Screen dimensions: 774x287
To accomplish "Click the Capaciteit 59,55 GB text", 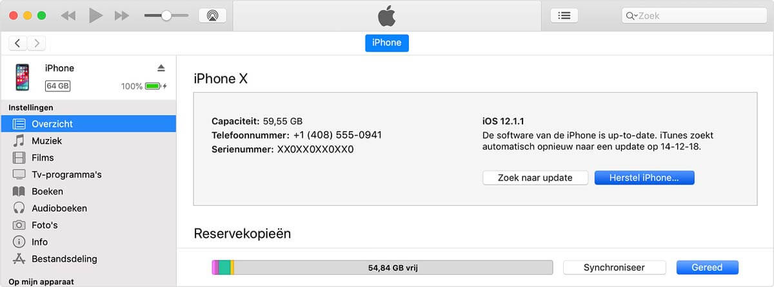I will [257, 121].
